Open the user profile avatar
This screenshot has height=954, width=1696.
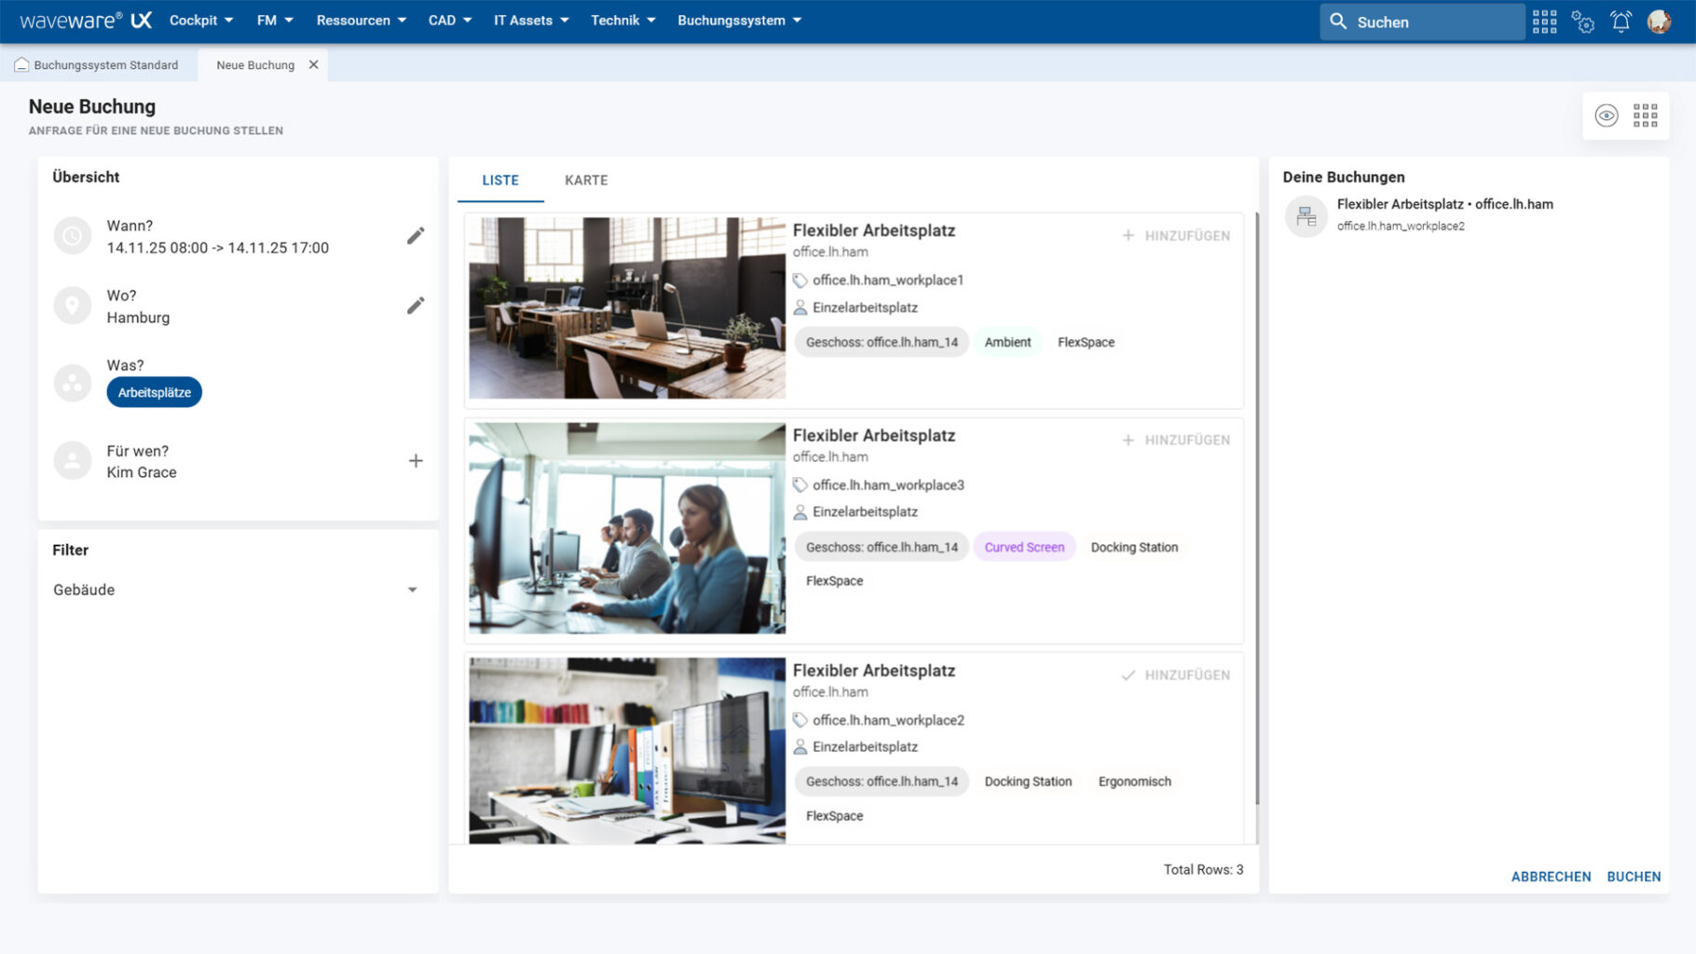coord(1659,21)
